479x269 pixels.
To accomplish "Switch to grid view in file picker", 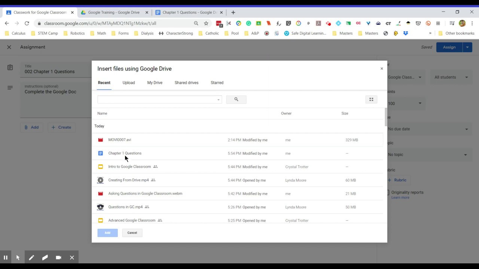I will pyautogui.click(x=371, y=99).
